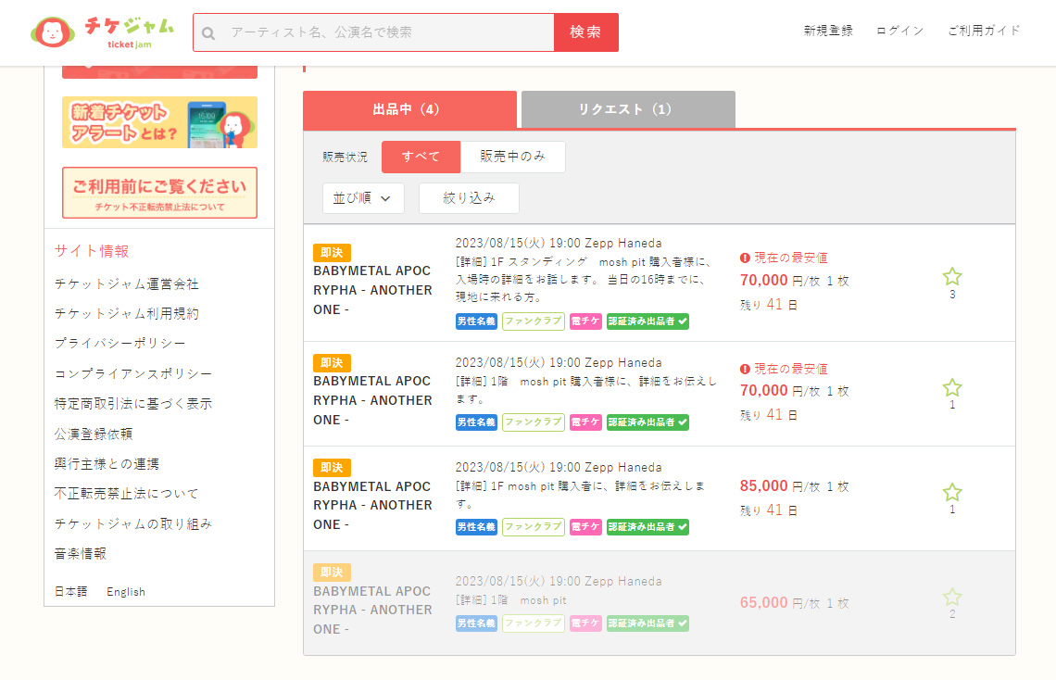Open プライバシーポリシー link
Viewport: 1056px width, 680px height.
[119, 344]
